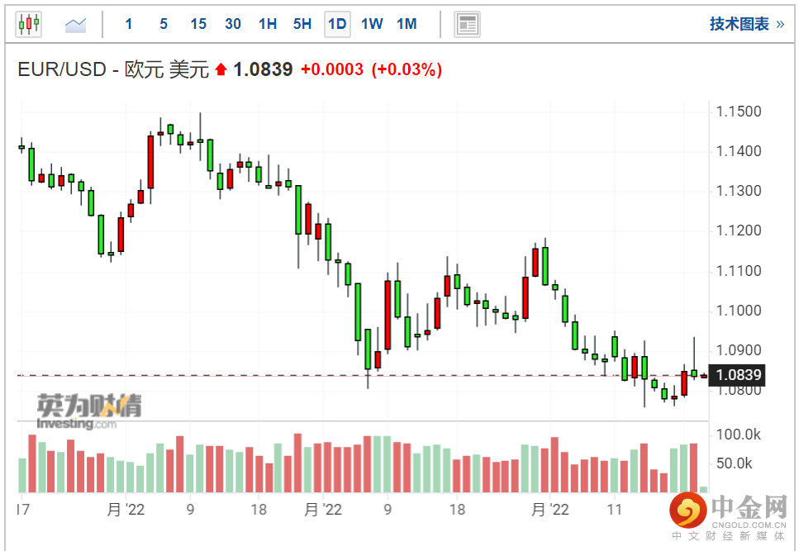The image size is (799, 551).
Task: Choose the 1H timeframe
Action: tap(268, 24)
